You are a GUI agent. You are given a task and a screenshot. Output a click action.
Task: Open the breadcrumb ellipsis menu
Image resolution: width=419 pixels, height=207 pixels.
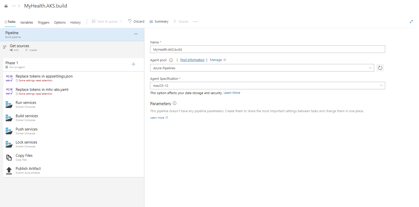(x=14, y=6)
